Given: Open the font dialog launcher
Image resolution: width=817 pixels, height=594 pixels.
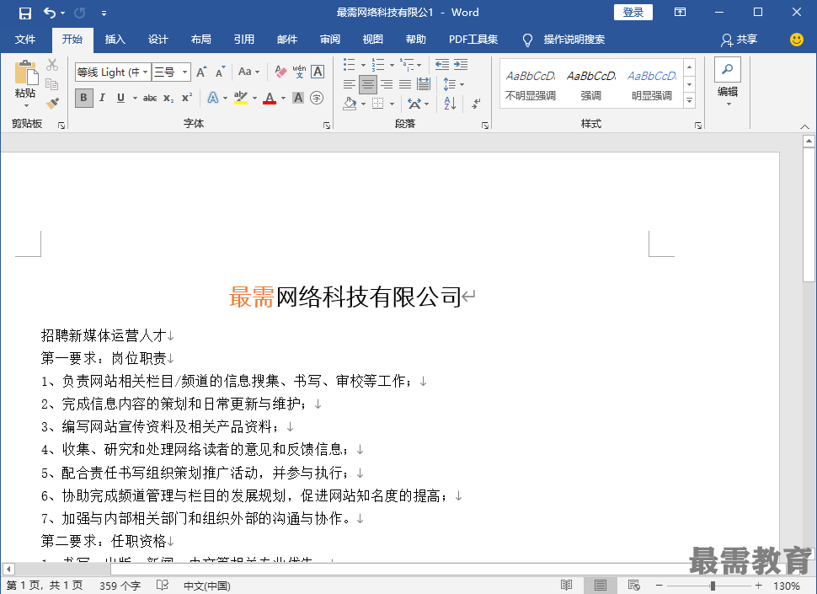Looking at the screenshot, I should (x=327, y=125).
